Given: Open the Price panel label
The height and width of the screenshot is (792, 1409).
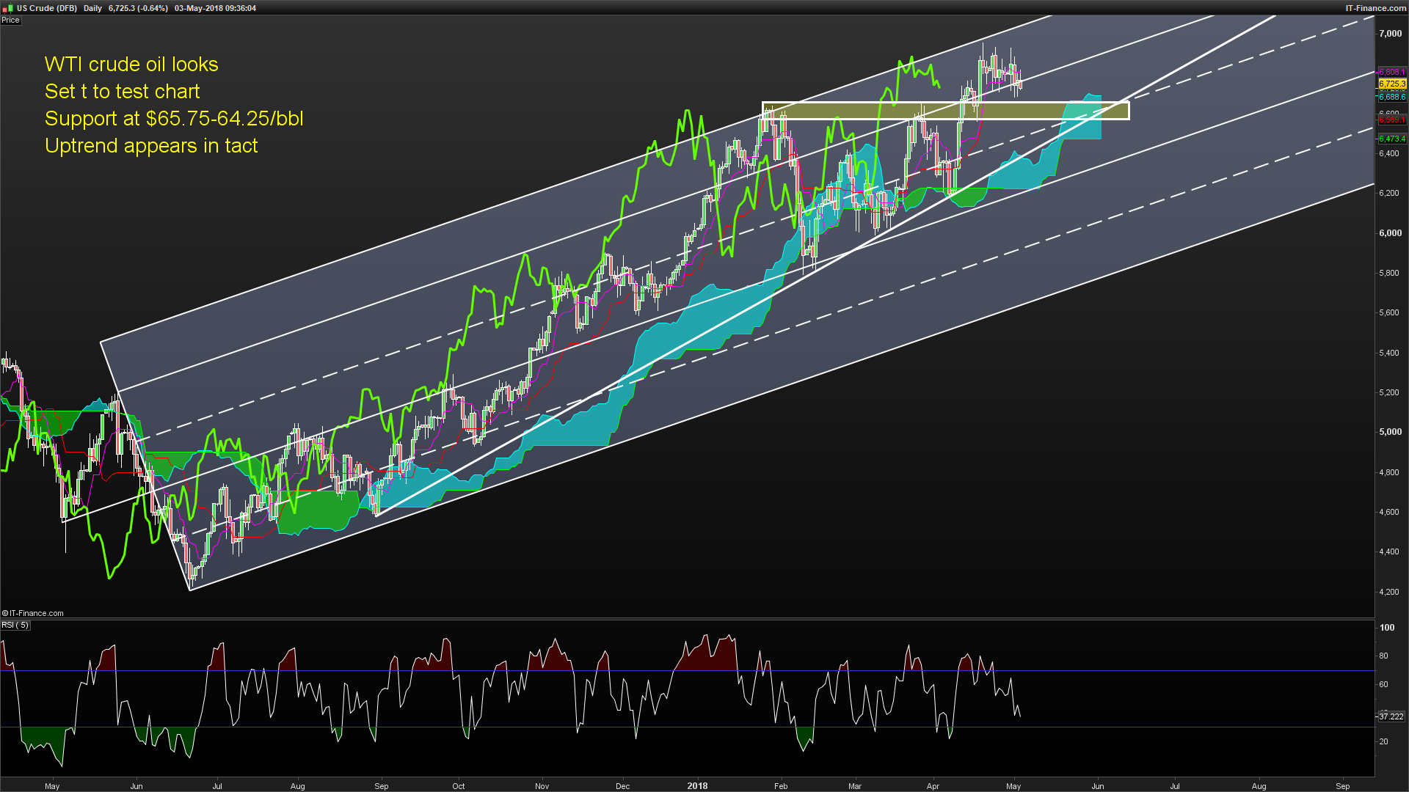Looking at the screenshot, I should click(x=10, y=20).
